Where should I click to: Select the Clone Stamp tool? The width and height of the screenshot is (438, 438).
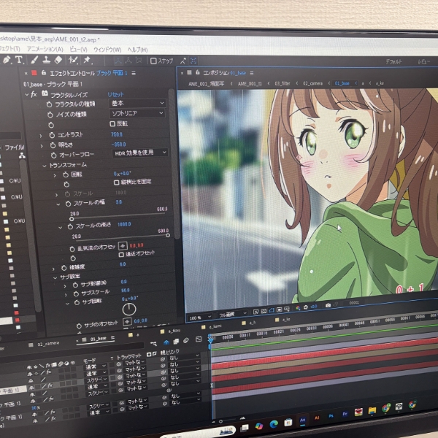tap(47, 60)
